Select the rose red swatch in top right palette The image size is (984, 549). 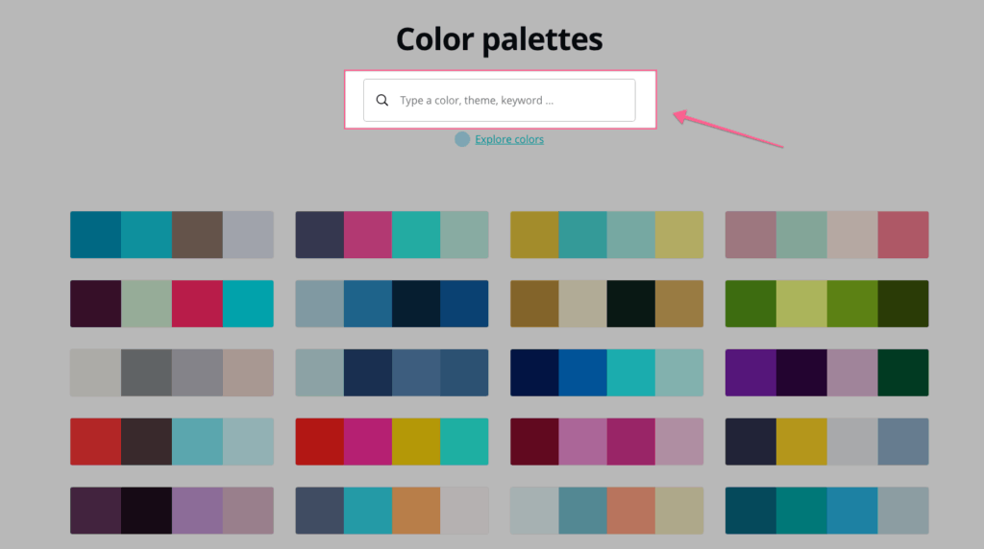[903, 234]
